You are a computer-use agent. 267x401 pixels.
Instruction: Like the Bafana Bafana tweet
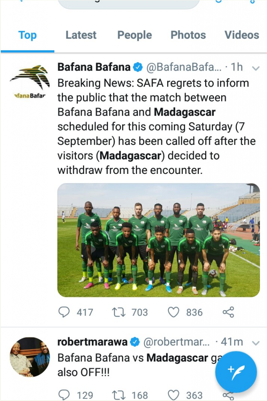pos(173,312)
